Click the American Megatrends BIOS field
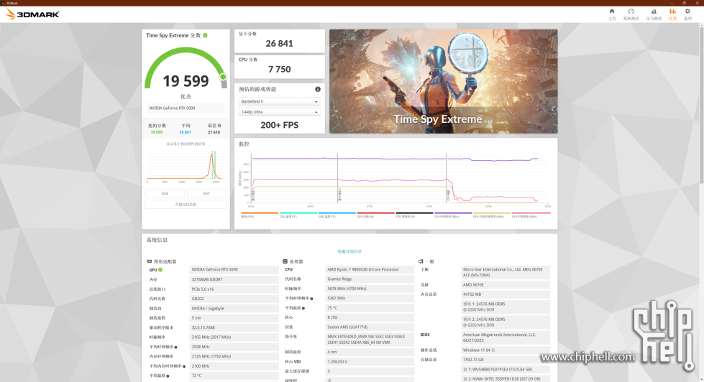This screenshot has width=704, height=382. [506, 337]
